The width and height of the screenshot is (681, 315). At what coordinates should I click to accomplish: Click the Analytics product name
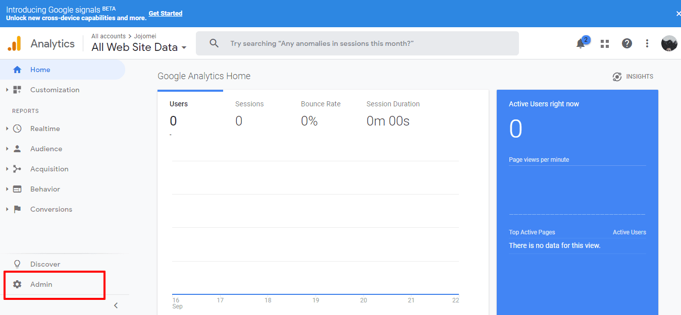click(53, 43)
